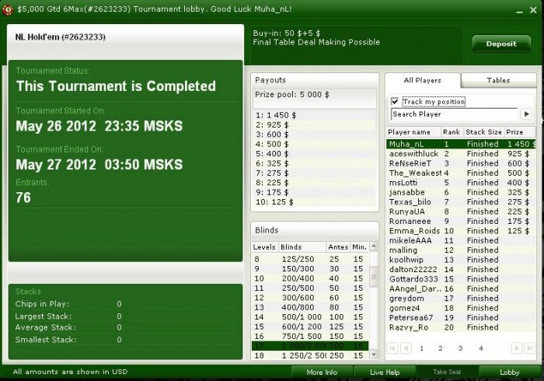Select player row Gottardo333
This screenshot has height=381, width=544.
pos(461,279)
